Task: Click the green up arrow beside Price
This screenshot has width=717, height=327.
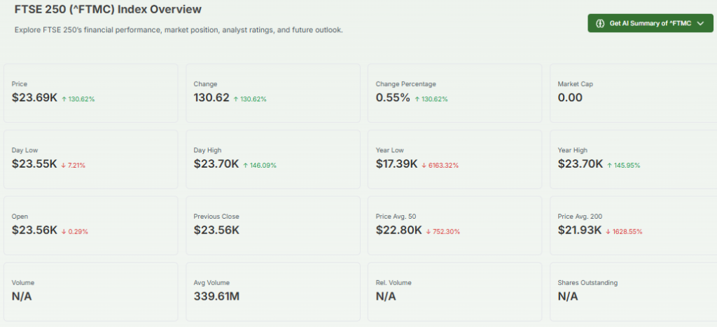Action: click(64, 99)
